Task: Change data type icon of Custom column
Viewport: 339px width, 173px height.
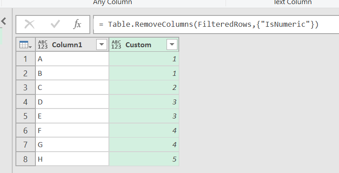Action: [116, 44]
